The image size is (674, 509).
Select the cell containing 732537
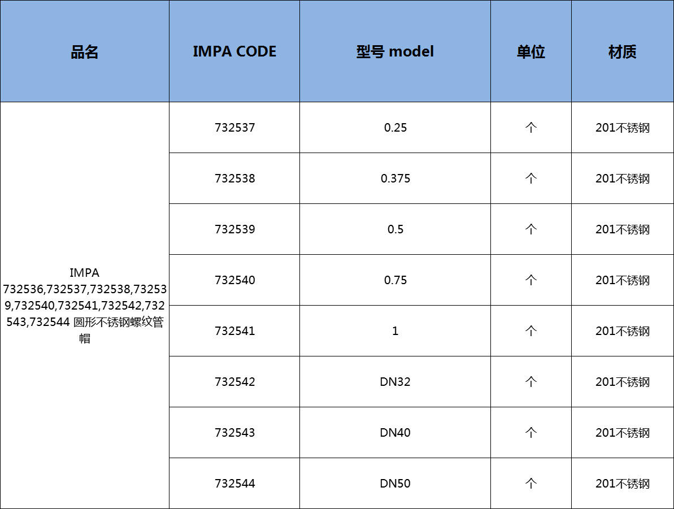click(234, 127)
